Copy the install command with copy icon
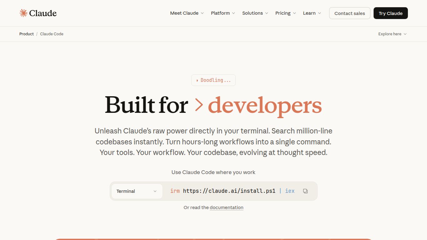The image size is (427, 240). click(305, 191)
